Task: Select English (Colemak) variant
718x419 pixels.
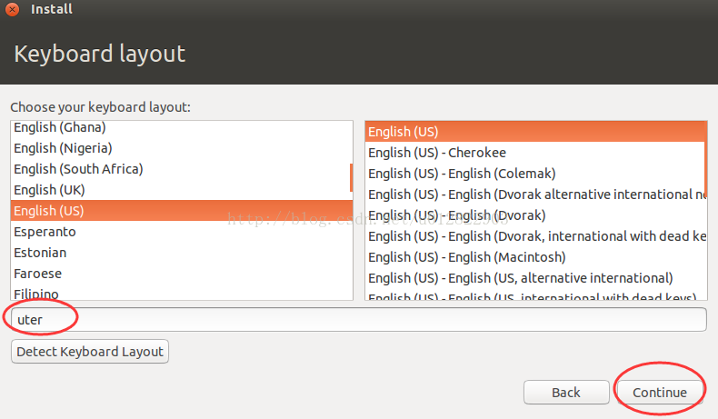Action: tap(462, 174)
